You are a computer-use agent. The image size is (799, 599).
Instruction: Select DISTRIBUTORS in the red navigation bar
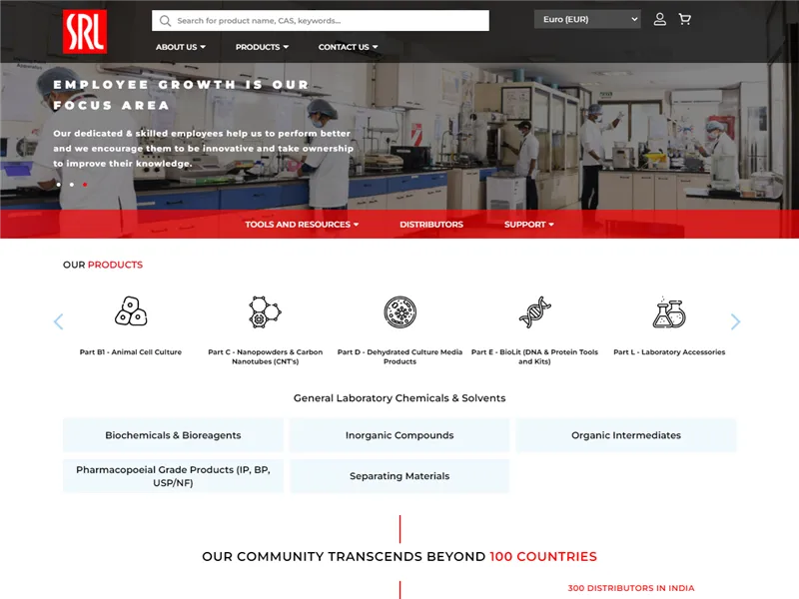pos(430,224)
